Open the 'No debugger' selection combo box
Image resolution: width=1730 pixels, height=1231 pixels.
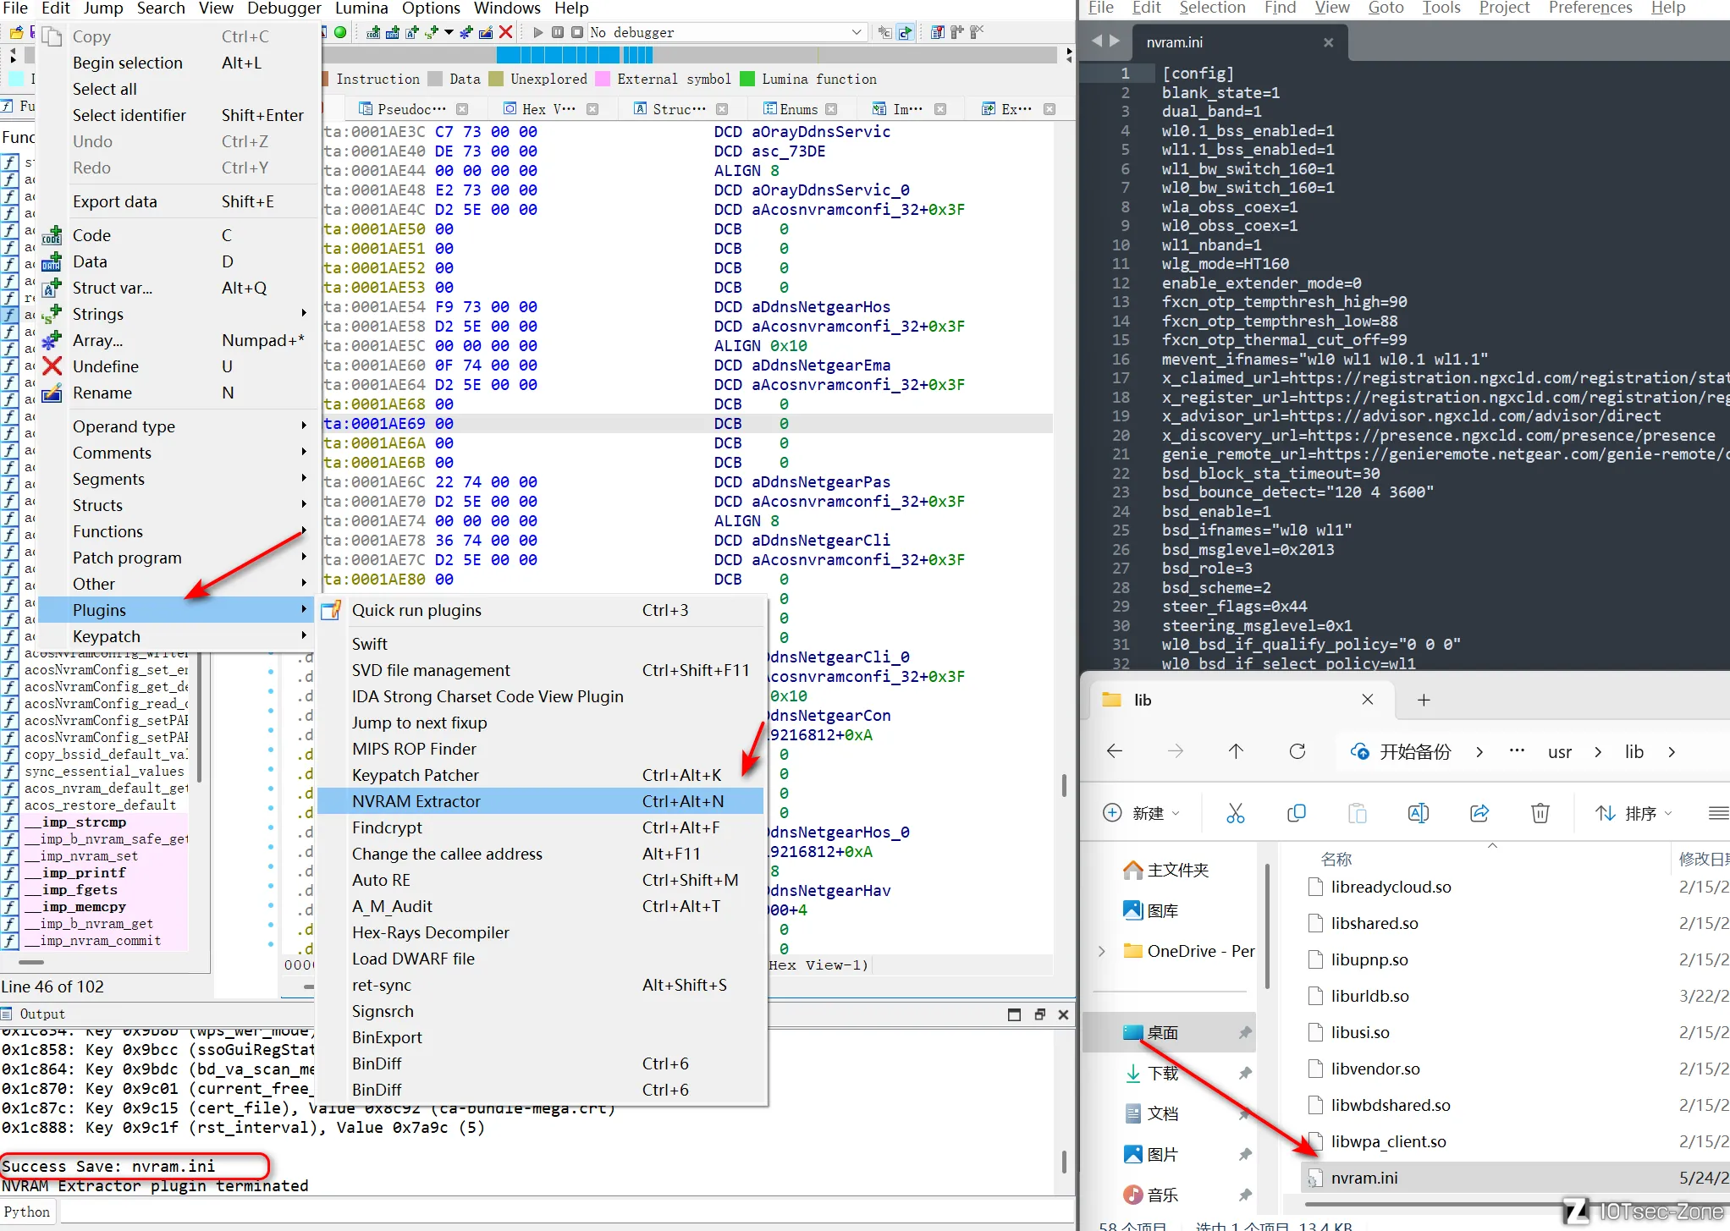pyautogui.click(x=727, y=33)
